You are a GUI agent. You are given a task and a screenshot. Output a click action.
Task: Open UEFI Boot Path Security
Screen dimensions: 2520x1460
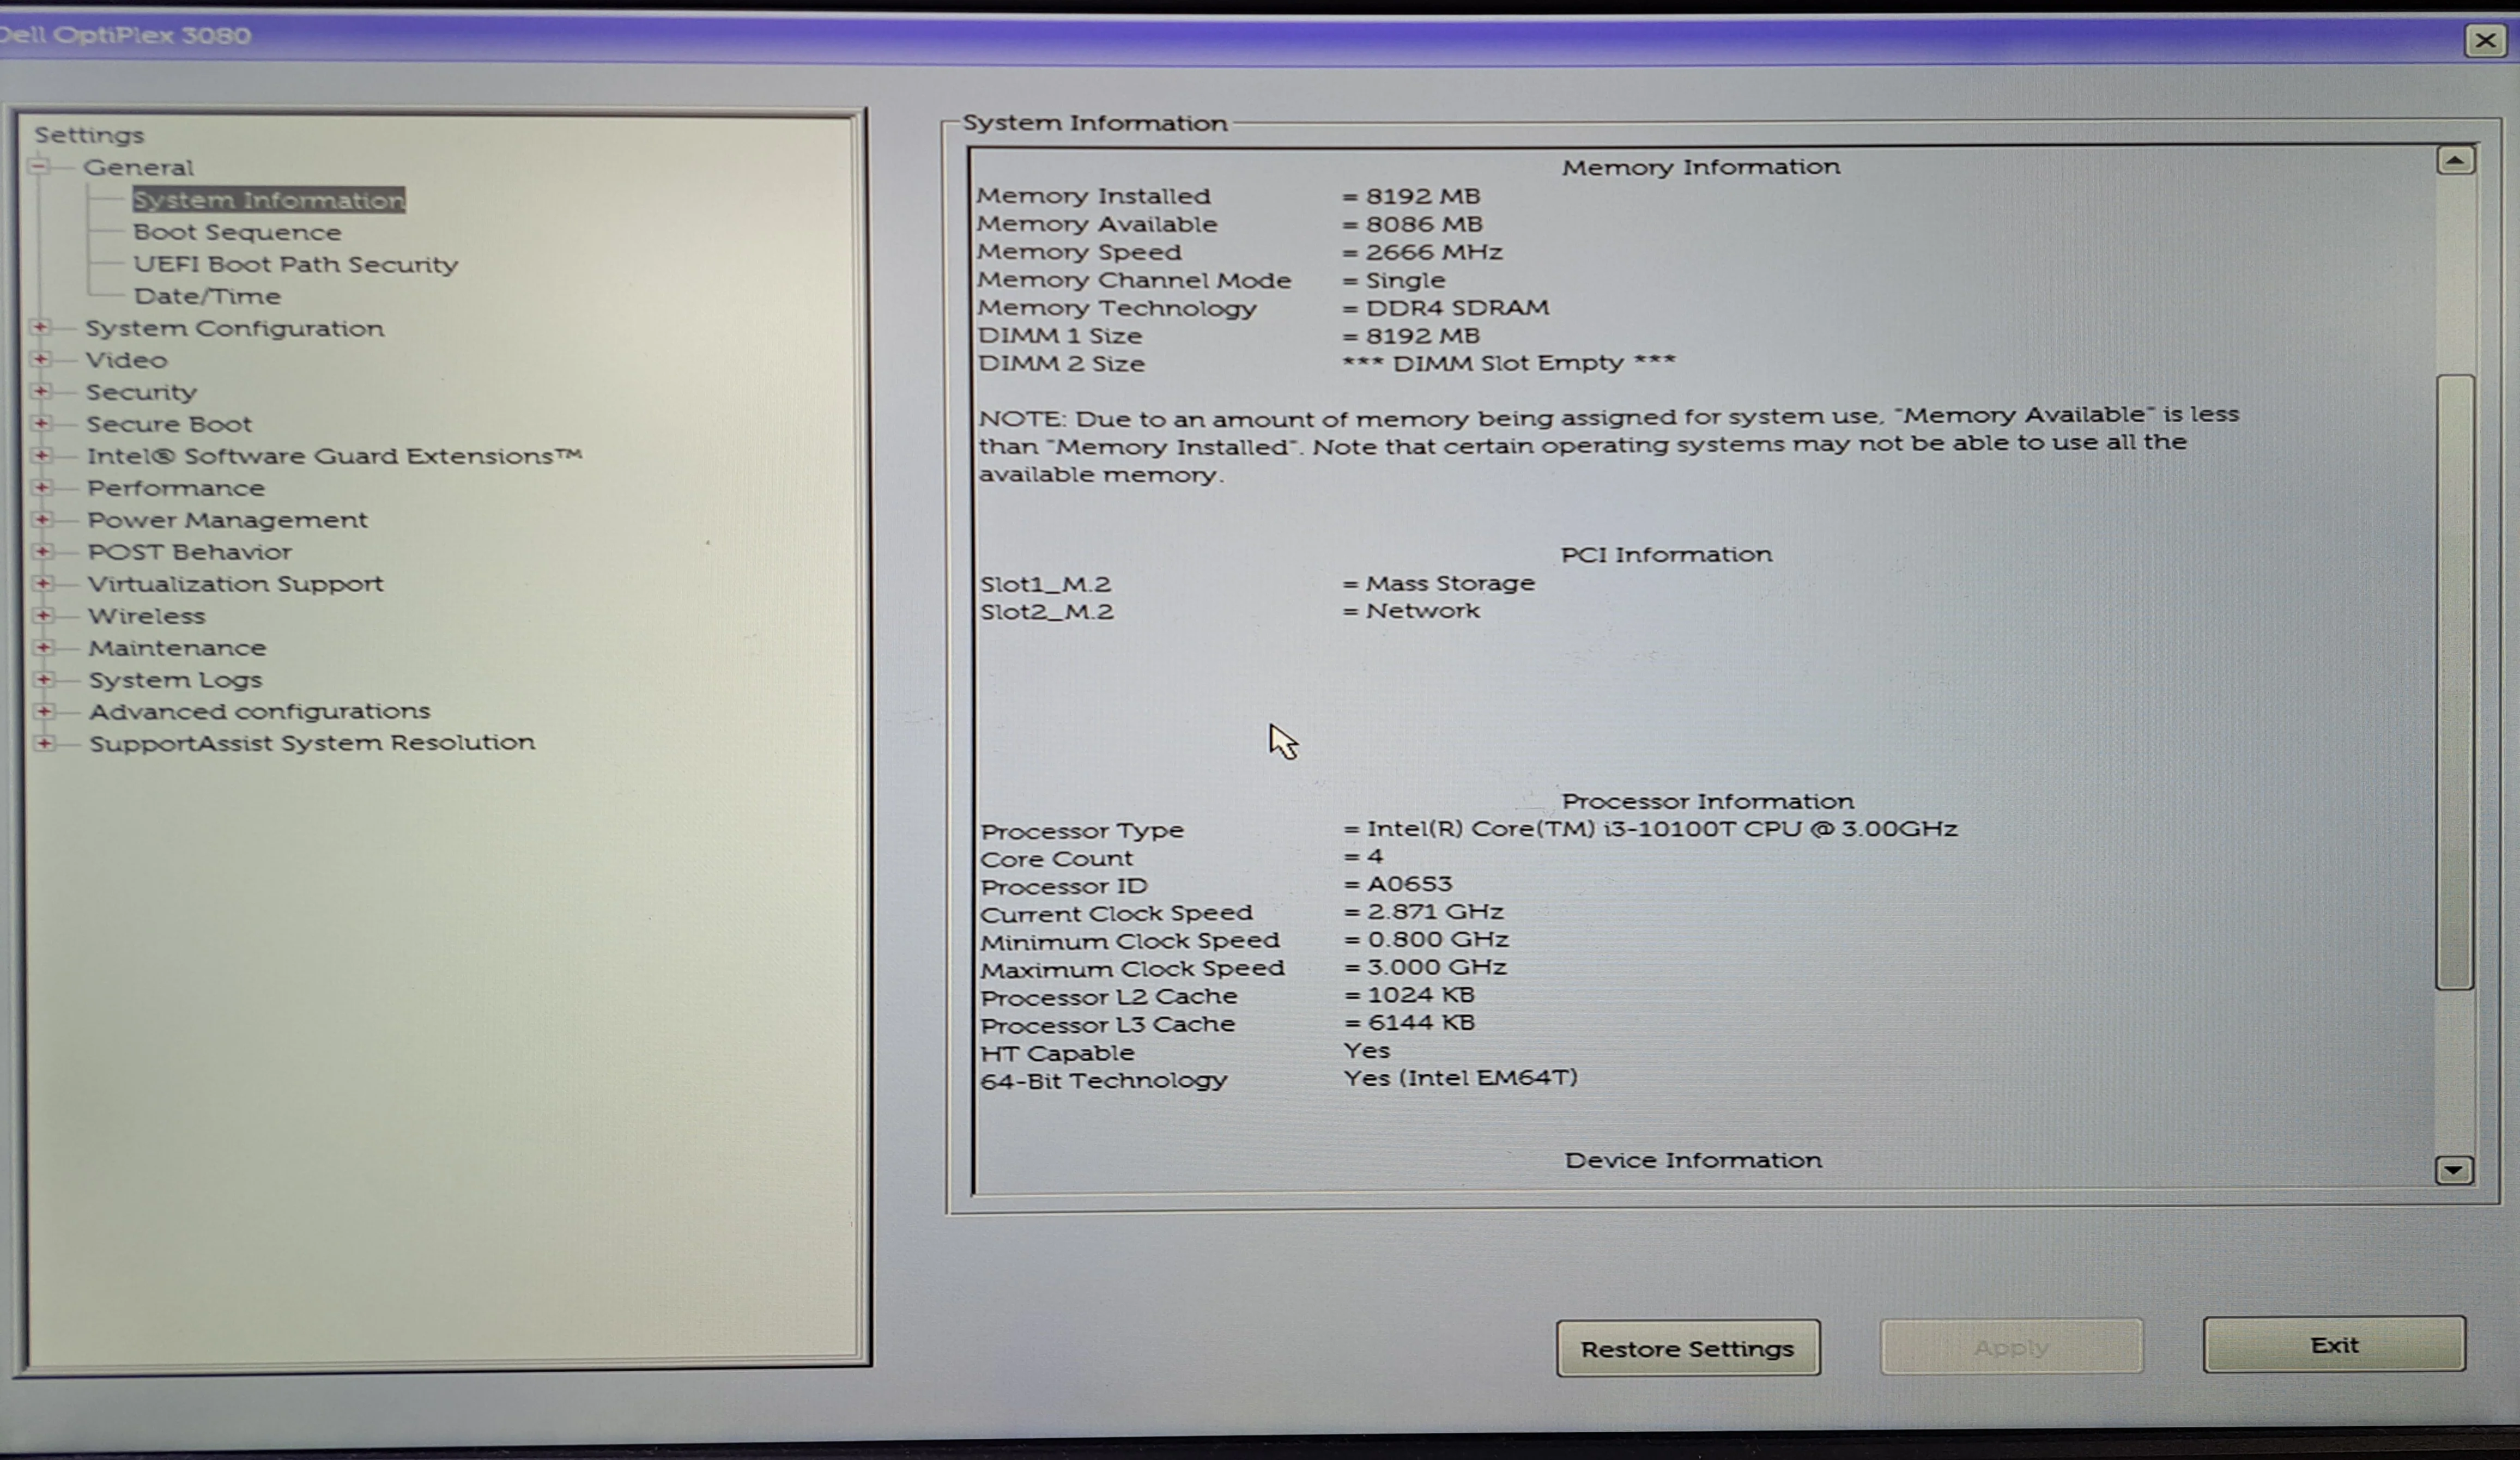[296, 264]
